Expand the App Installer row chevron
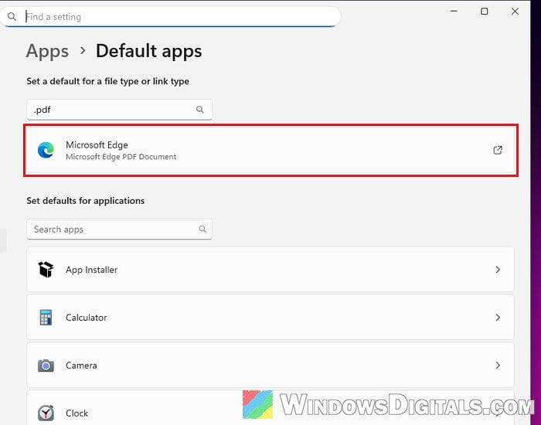The height and width of the screenshot is (425, 541). pos(498,270)
